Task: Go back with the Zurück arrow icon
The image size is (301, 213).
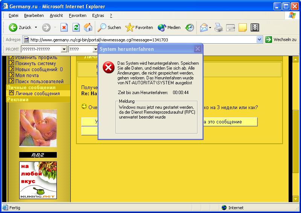Action: click(x=13, y=27)
